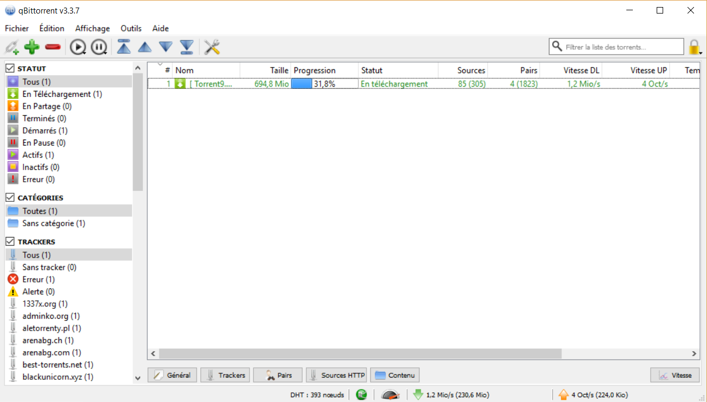Image resolution: width=707 pixels, height=402 pixels.
Task: Select the 1337x.org tracker filter
Action: click(45, 304)
